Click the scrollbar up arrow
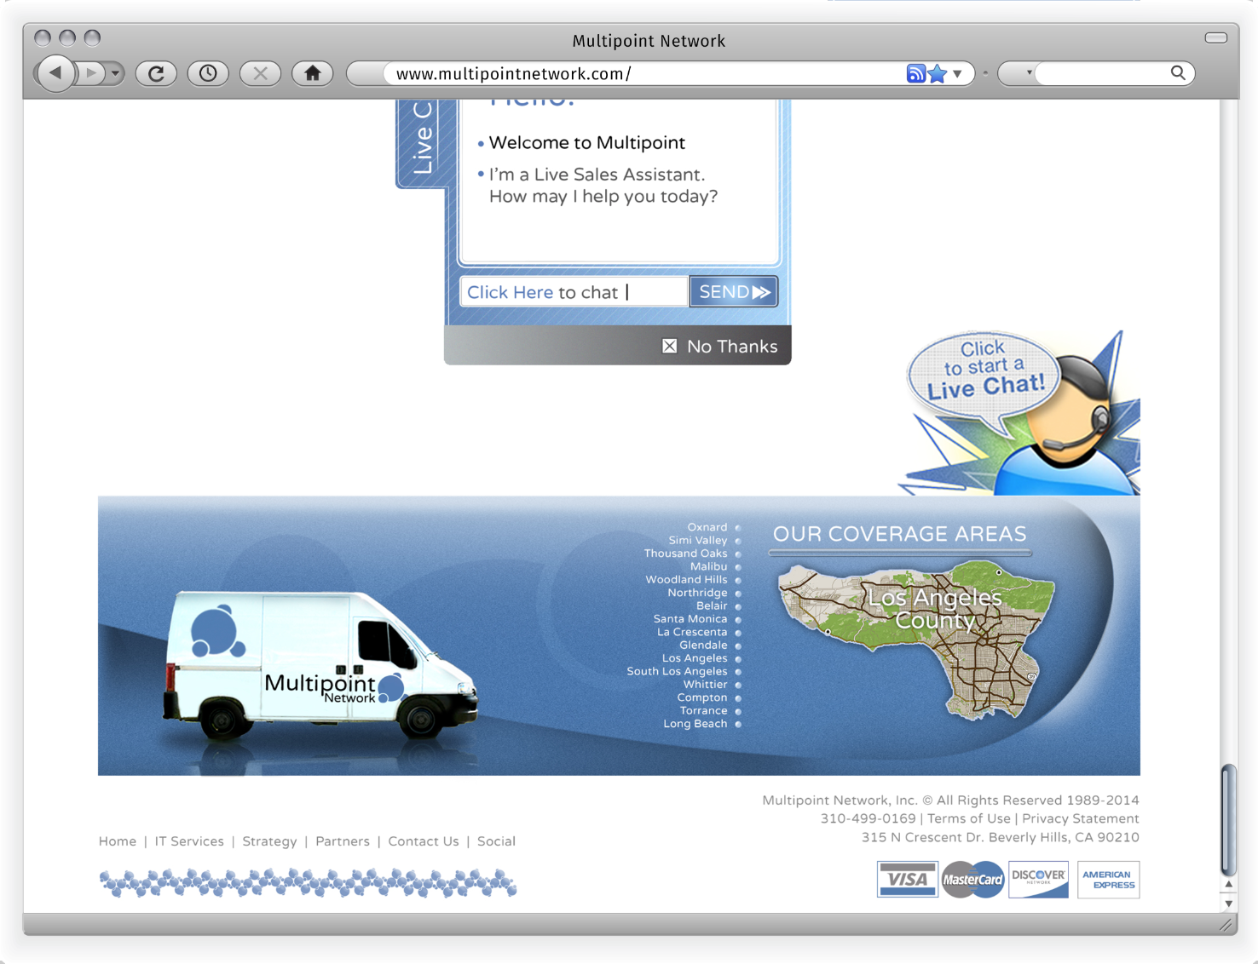This screenshot has height=964, width=1258. click(x=1228, y=886)
